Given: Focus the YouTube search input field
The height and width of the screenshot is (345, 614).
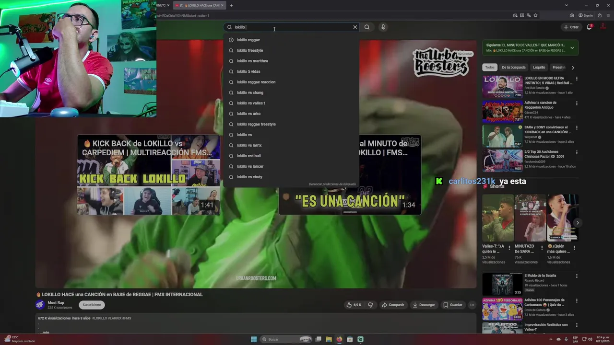Looking at the screenshot, I should [293, 27].
